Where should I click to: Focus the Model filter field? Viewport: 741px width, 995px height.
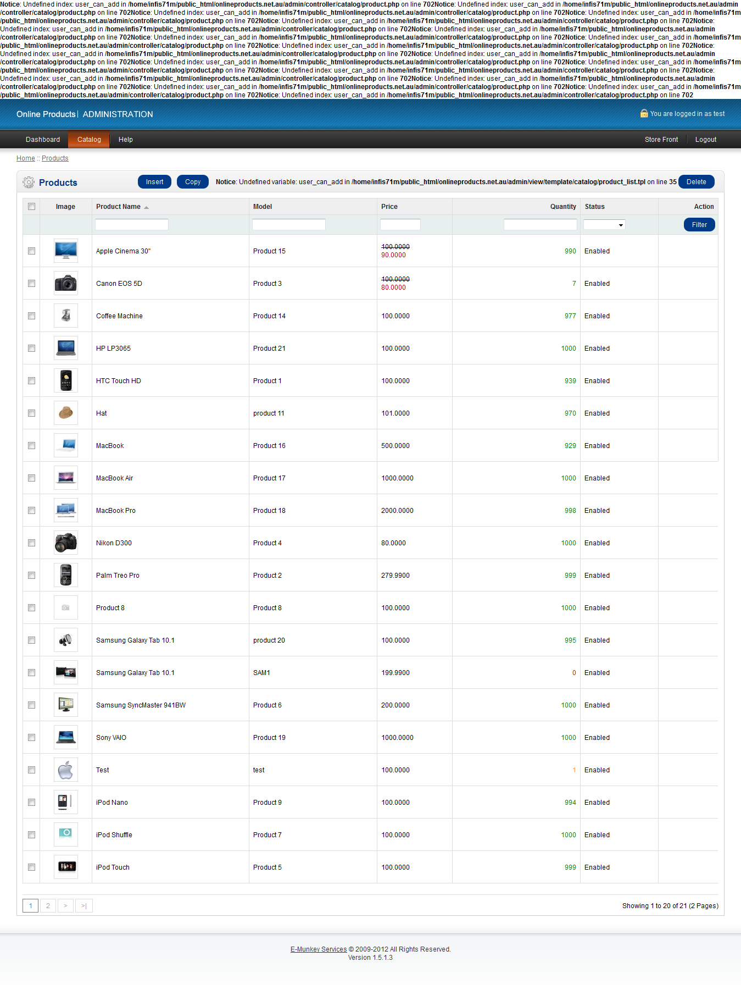(289, 225)
